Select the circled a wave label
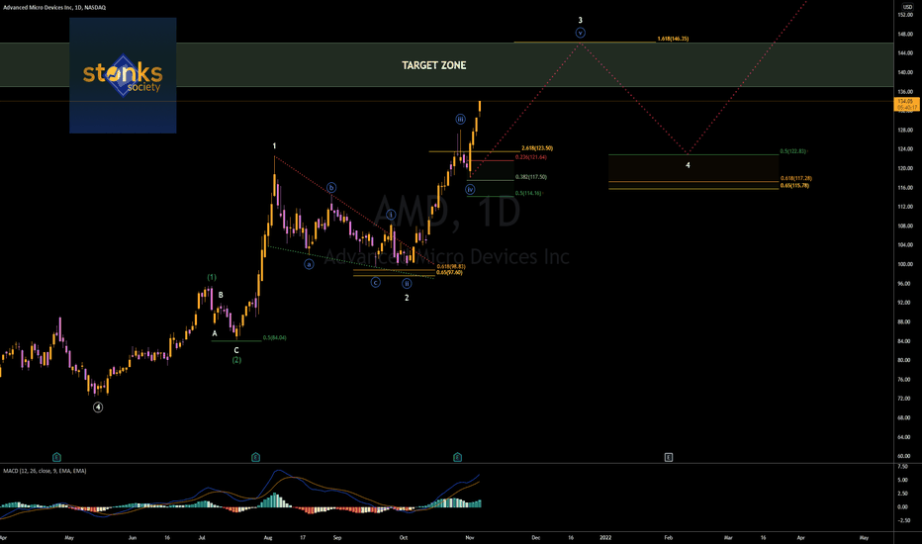 (309, 265)
